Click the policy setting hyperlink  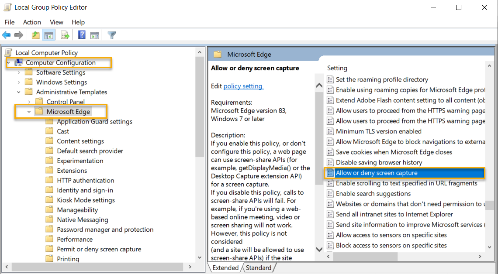point(243,86)
